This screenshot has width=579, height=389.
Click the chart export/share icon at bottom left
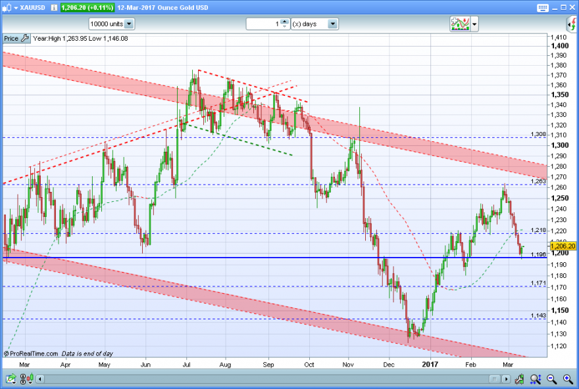[x=11, y=378]
